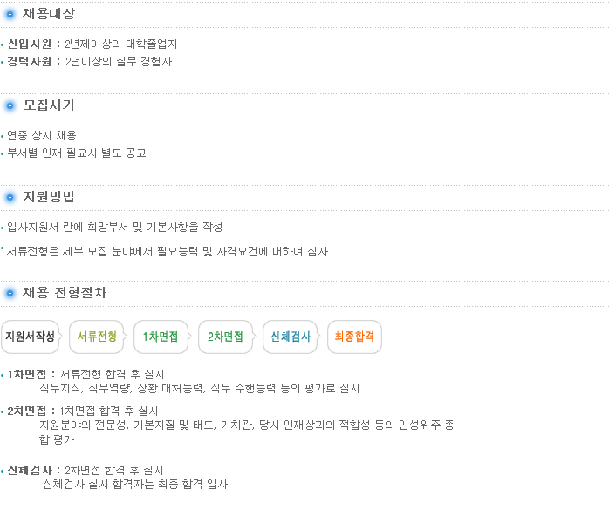Click the bold 1차면접 description label
Viewport: 609px width, 510px height.
tap(26, 375)
